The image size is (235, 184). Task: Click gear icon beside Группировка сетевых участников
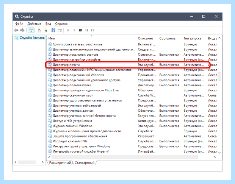pos(50,44)
